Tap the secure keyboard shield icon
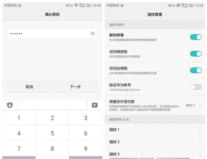This screenshot has height=159, width=207. pos(10,105)
